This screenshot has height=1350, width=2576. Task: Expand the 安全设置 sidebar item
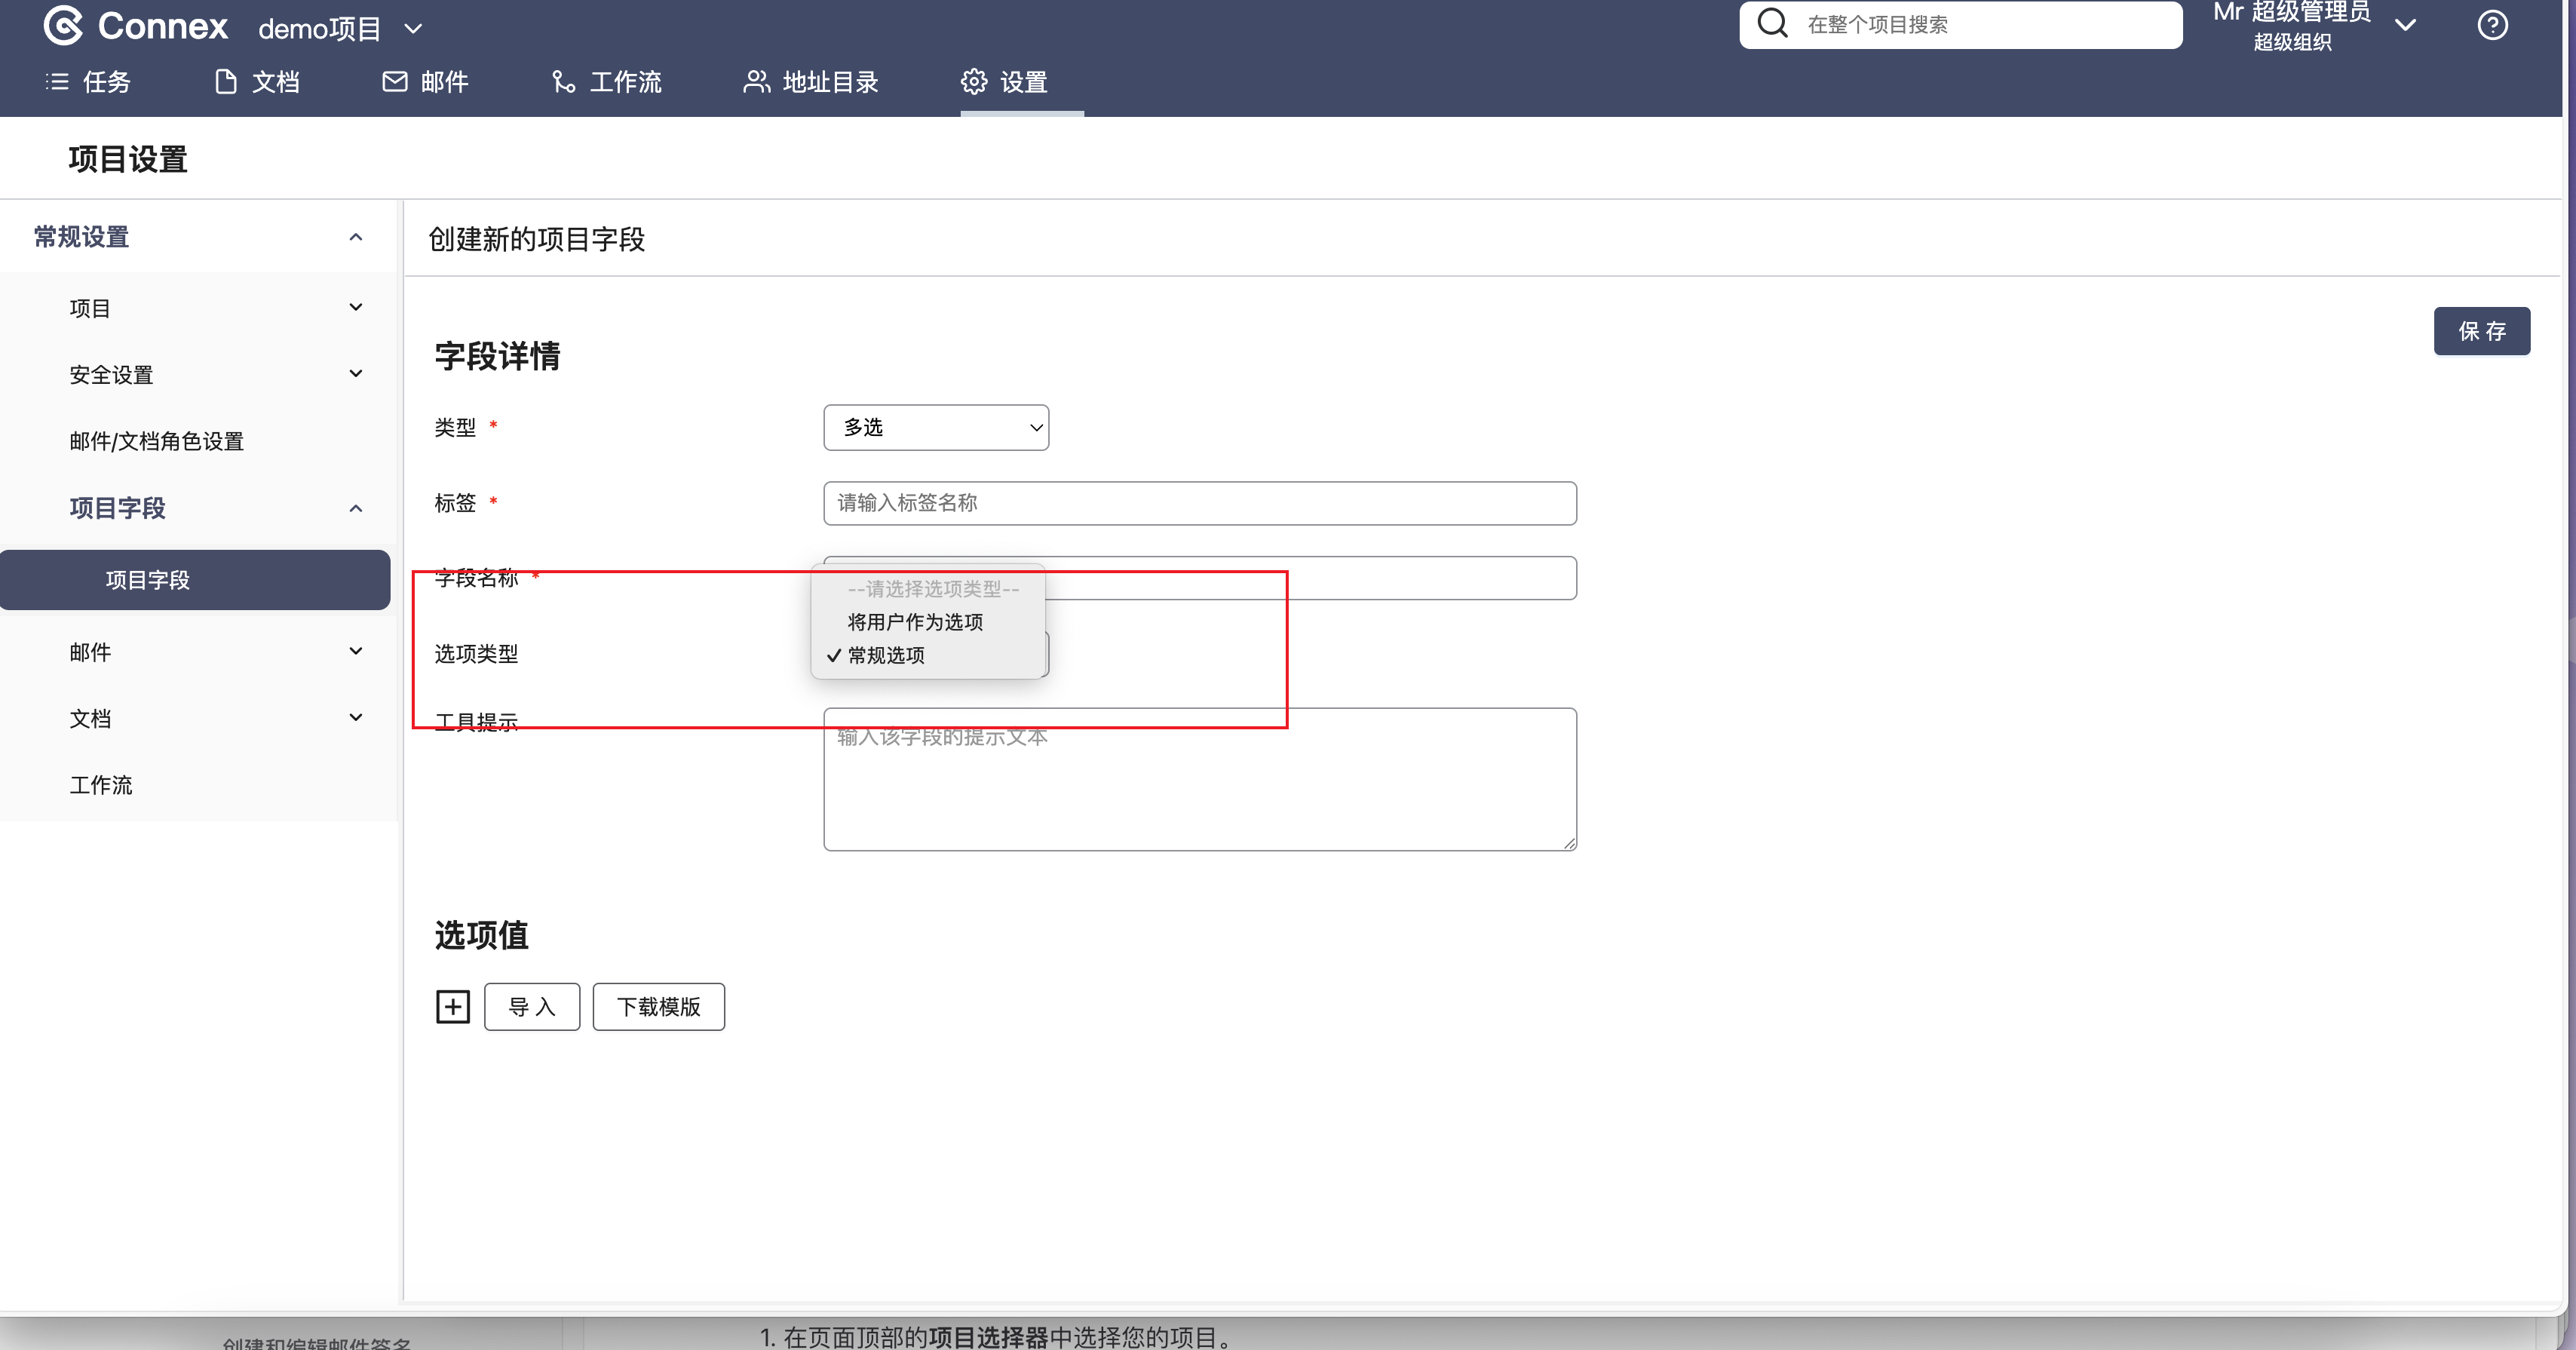(355, 374)
